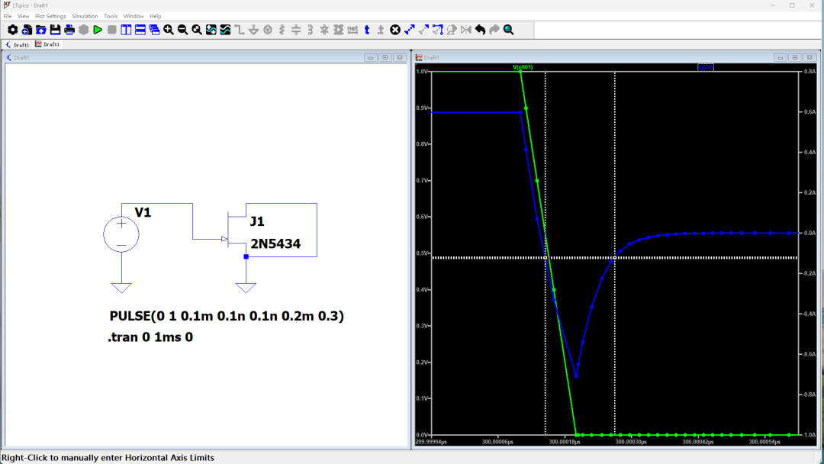Select the .tran 0 1ms 0 directive
Viewport: 824px width, 464px height.
click(x=150, y=337)
